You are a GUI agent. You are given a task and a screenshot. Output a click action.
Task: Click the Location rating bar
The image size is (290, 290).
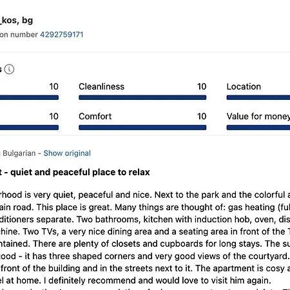pos(258,97)
